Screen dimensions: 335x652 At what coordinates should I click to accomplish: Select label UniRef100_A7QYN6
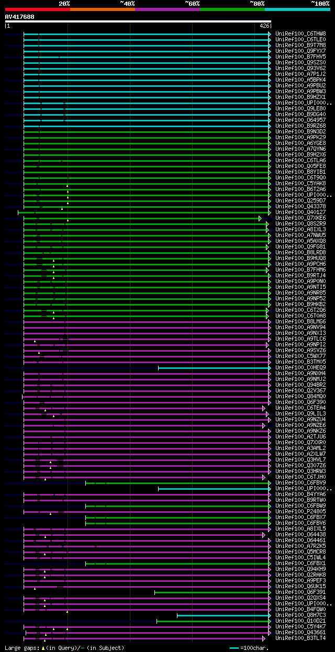coord(300,149)
